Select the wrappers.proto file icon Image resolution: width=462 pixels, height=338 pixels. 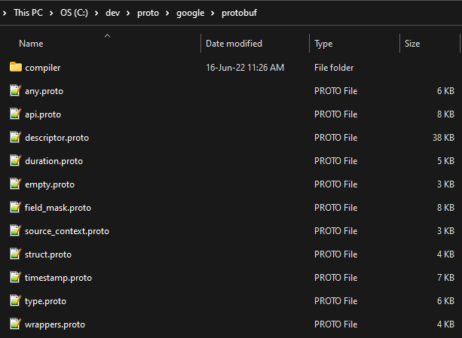pos(16,324)
